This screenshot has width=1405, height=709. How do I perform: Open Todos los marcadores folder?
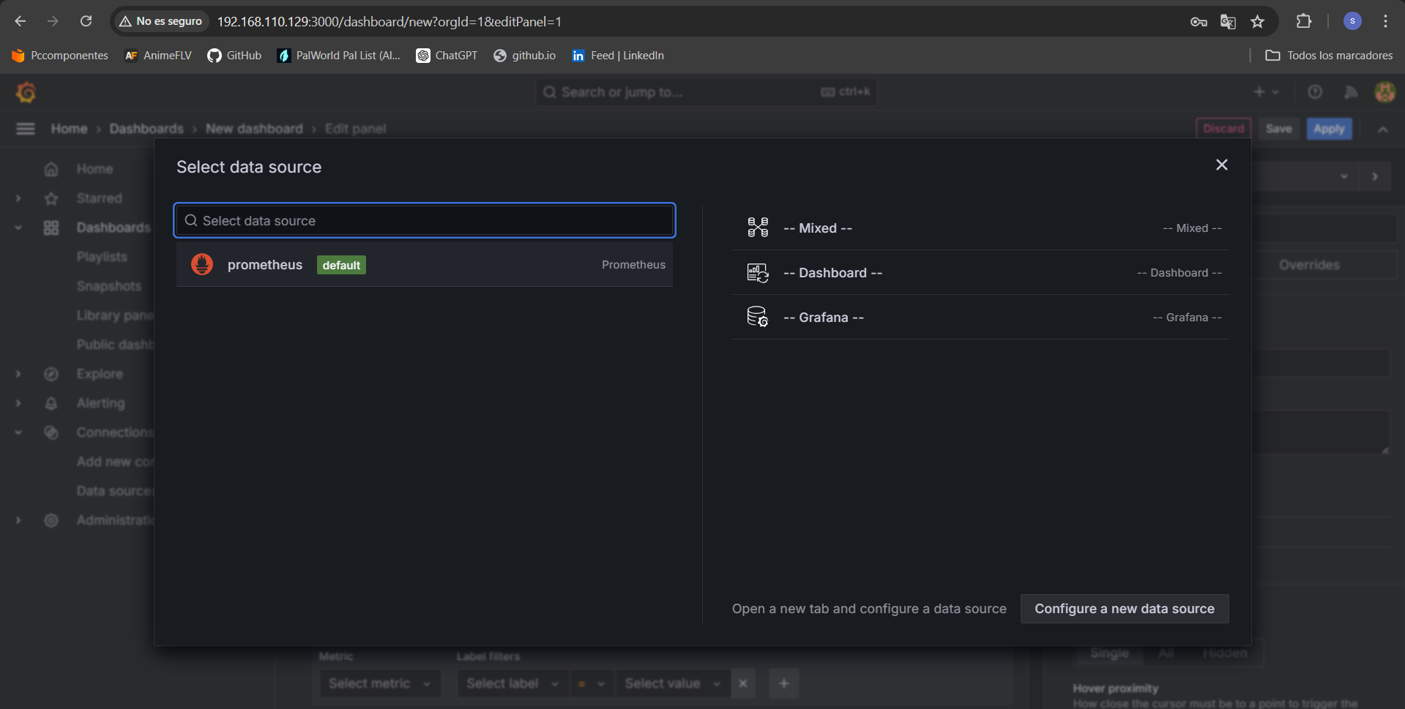(1329, 56)
